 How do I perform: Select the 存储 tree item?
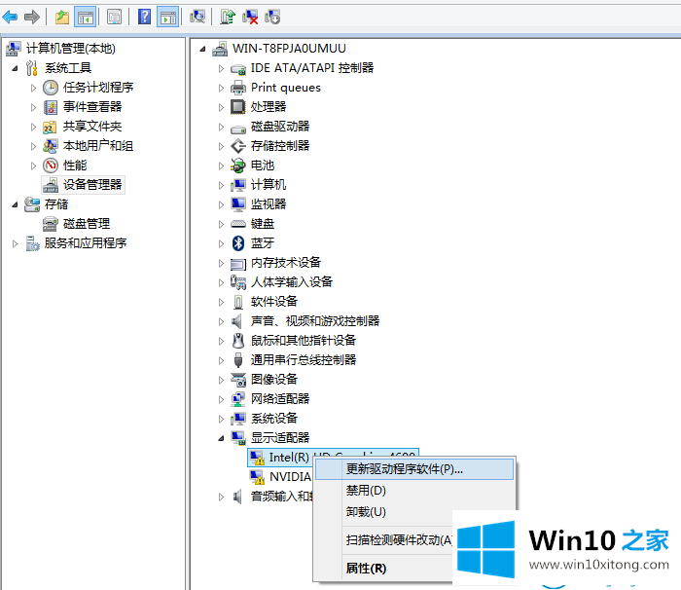[56, 204]
